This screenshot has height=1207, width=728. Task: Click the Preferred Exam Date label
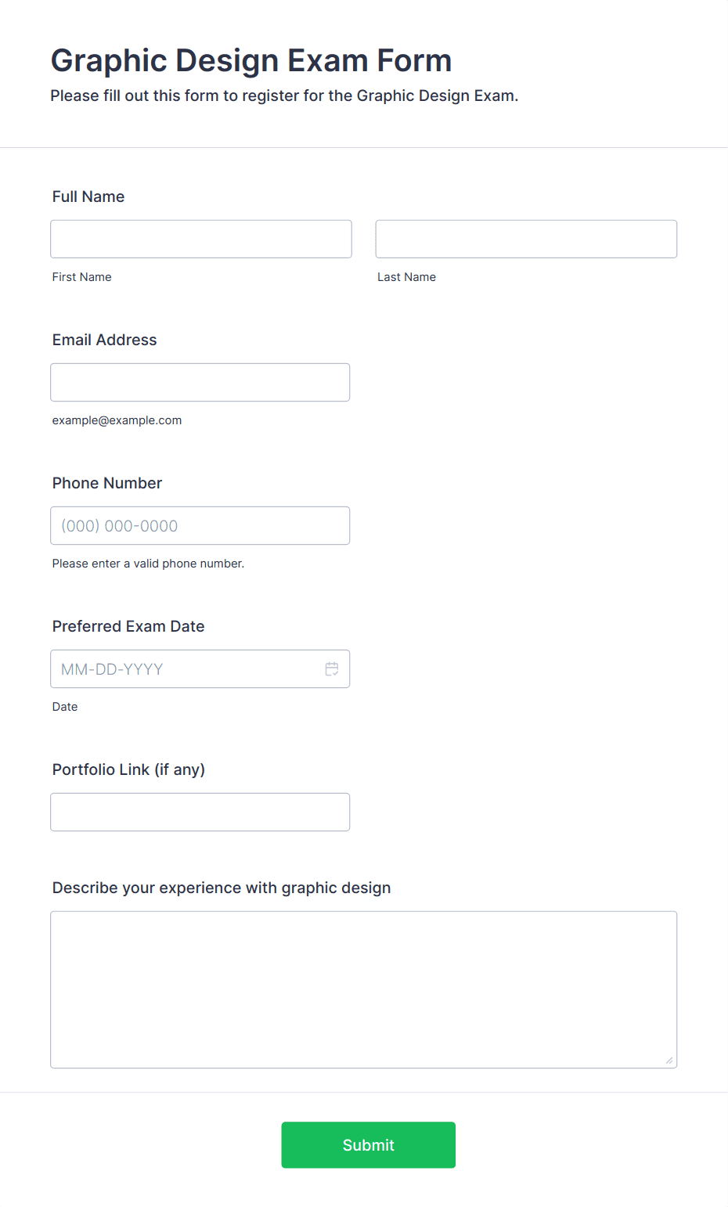coord(128,626)
